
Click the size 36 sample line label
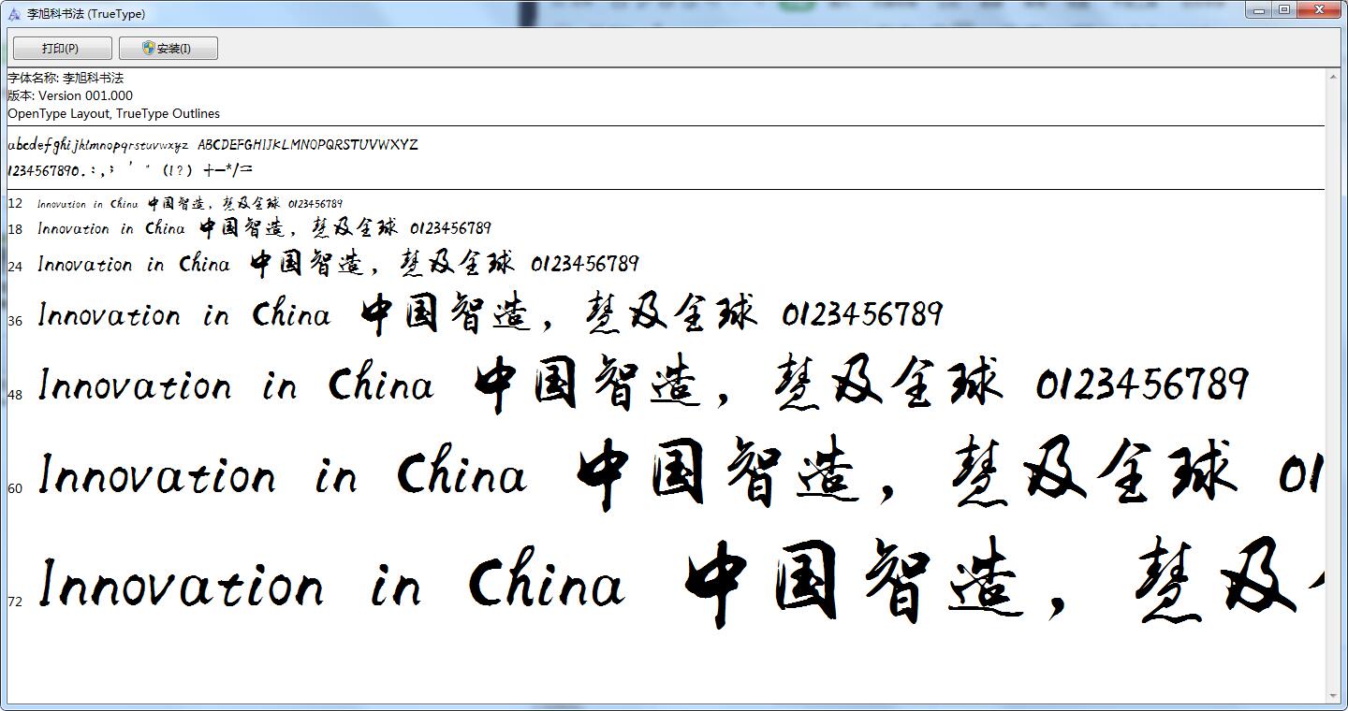[15, 321]
